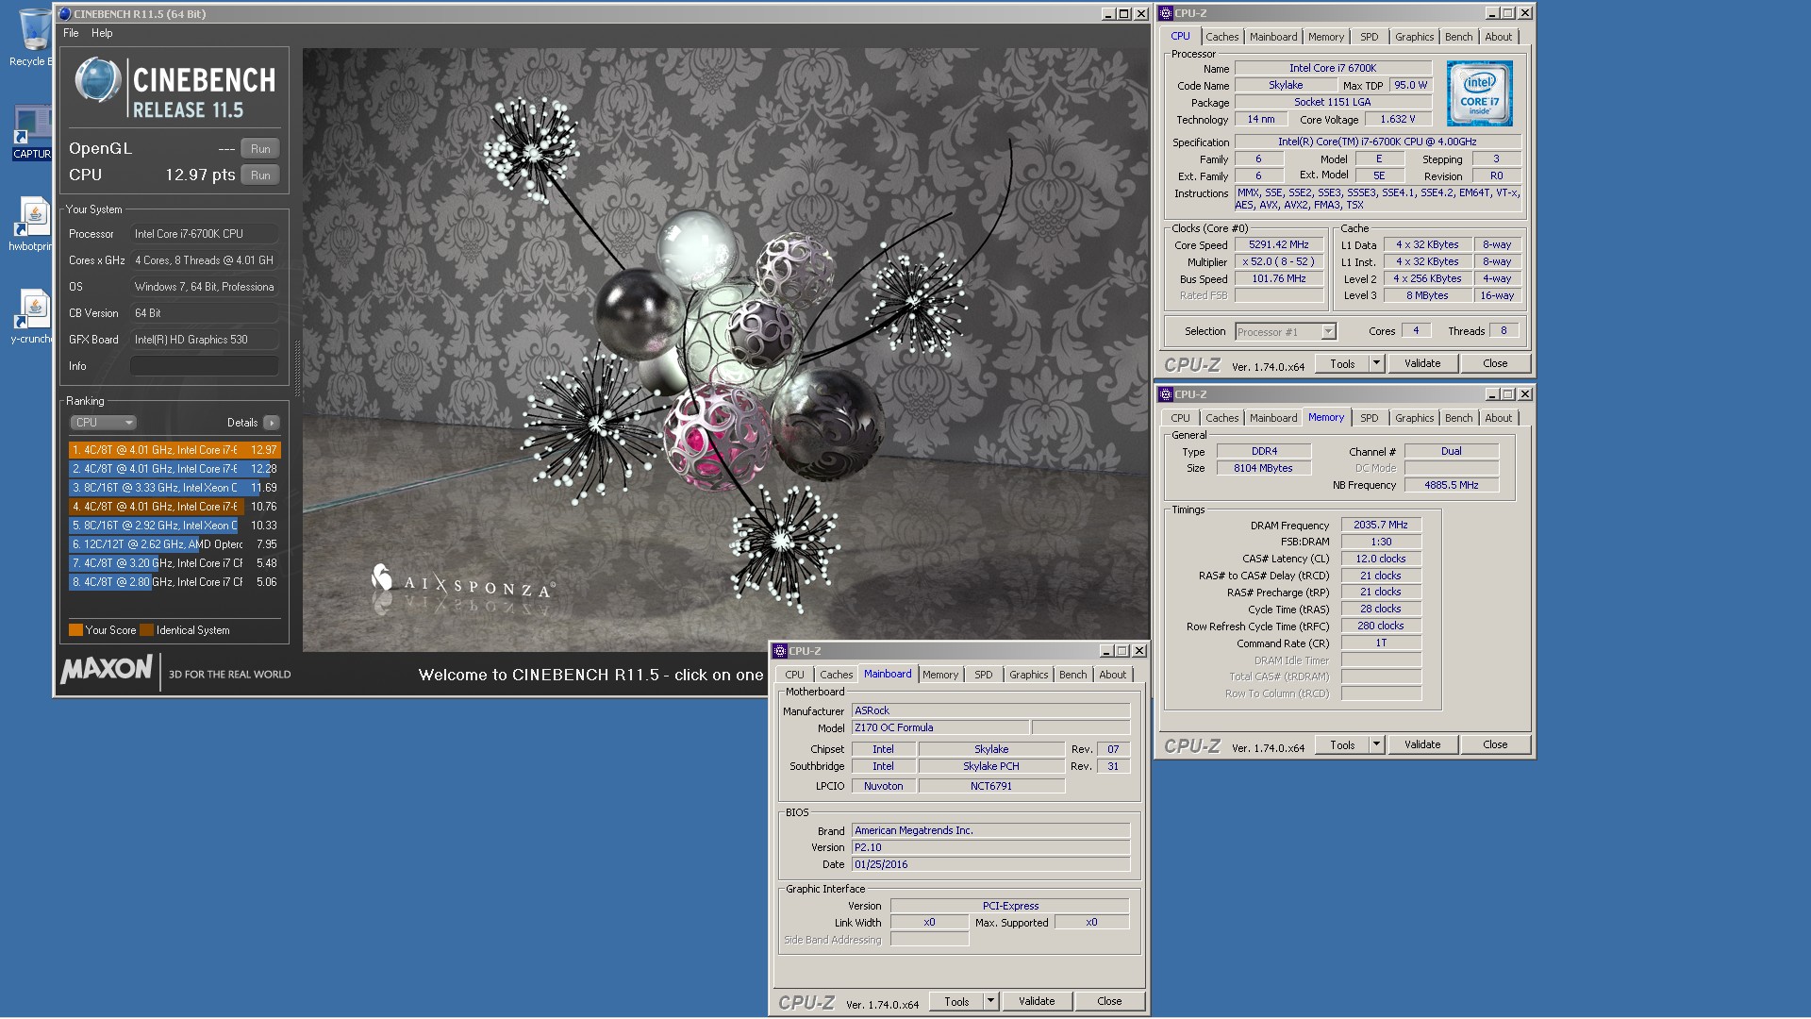Screen dimensions: 1811x1019
Task: Click the Identical System brown legend swatch
Action: [x=146, y=630]
